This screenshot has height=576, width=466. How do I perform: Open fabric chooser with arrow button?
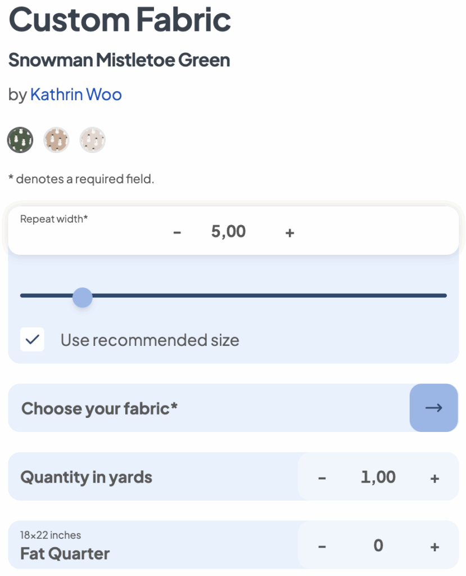(433, 408)
